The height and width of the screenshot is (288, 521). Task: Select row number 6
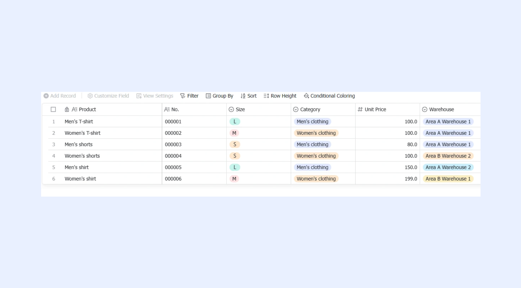pyautogui.click(x=54, y=179)
